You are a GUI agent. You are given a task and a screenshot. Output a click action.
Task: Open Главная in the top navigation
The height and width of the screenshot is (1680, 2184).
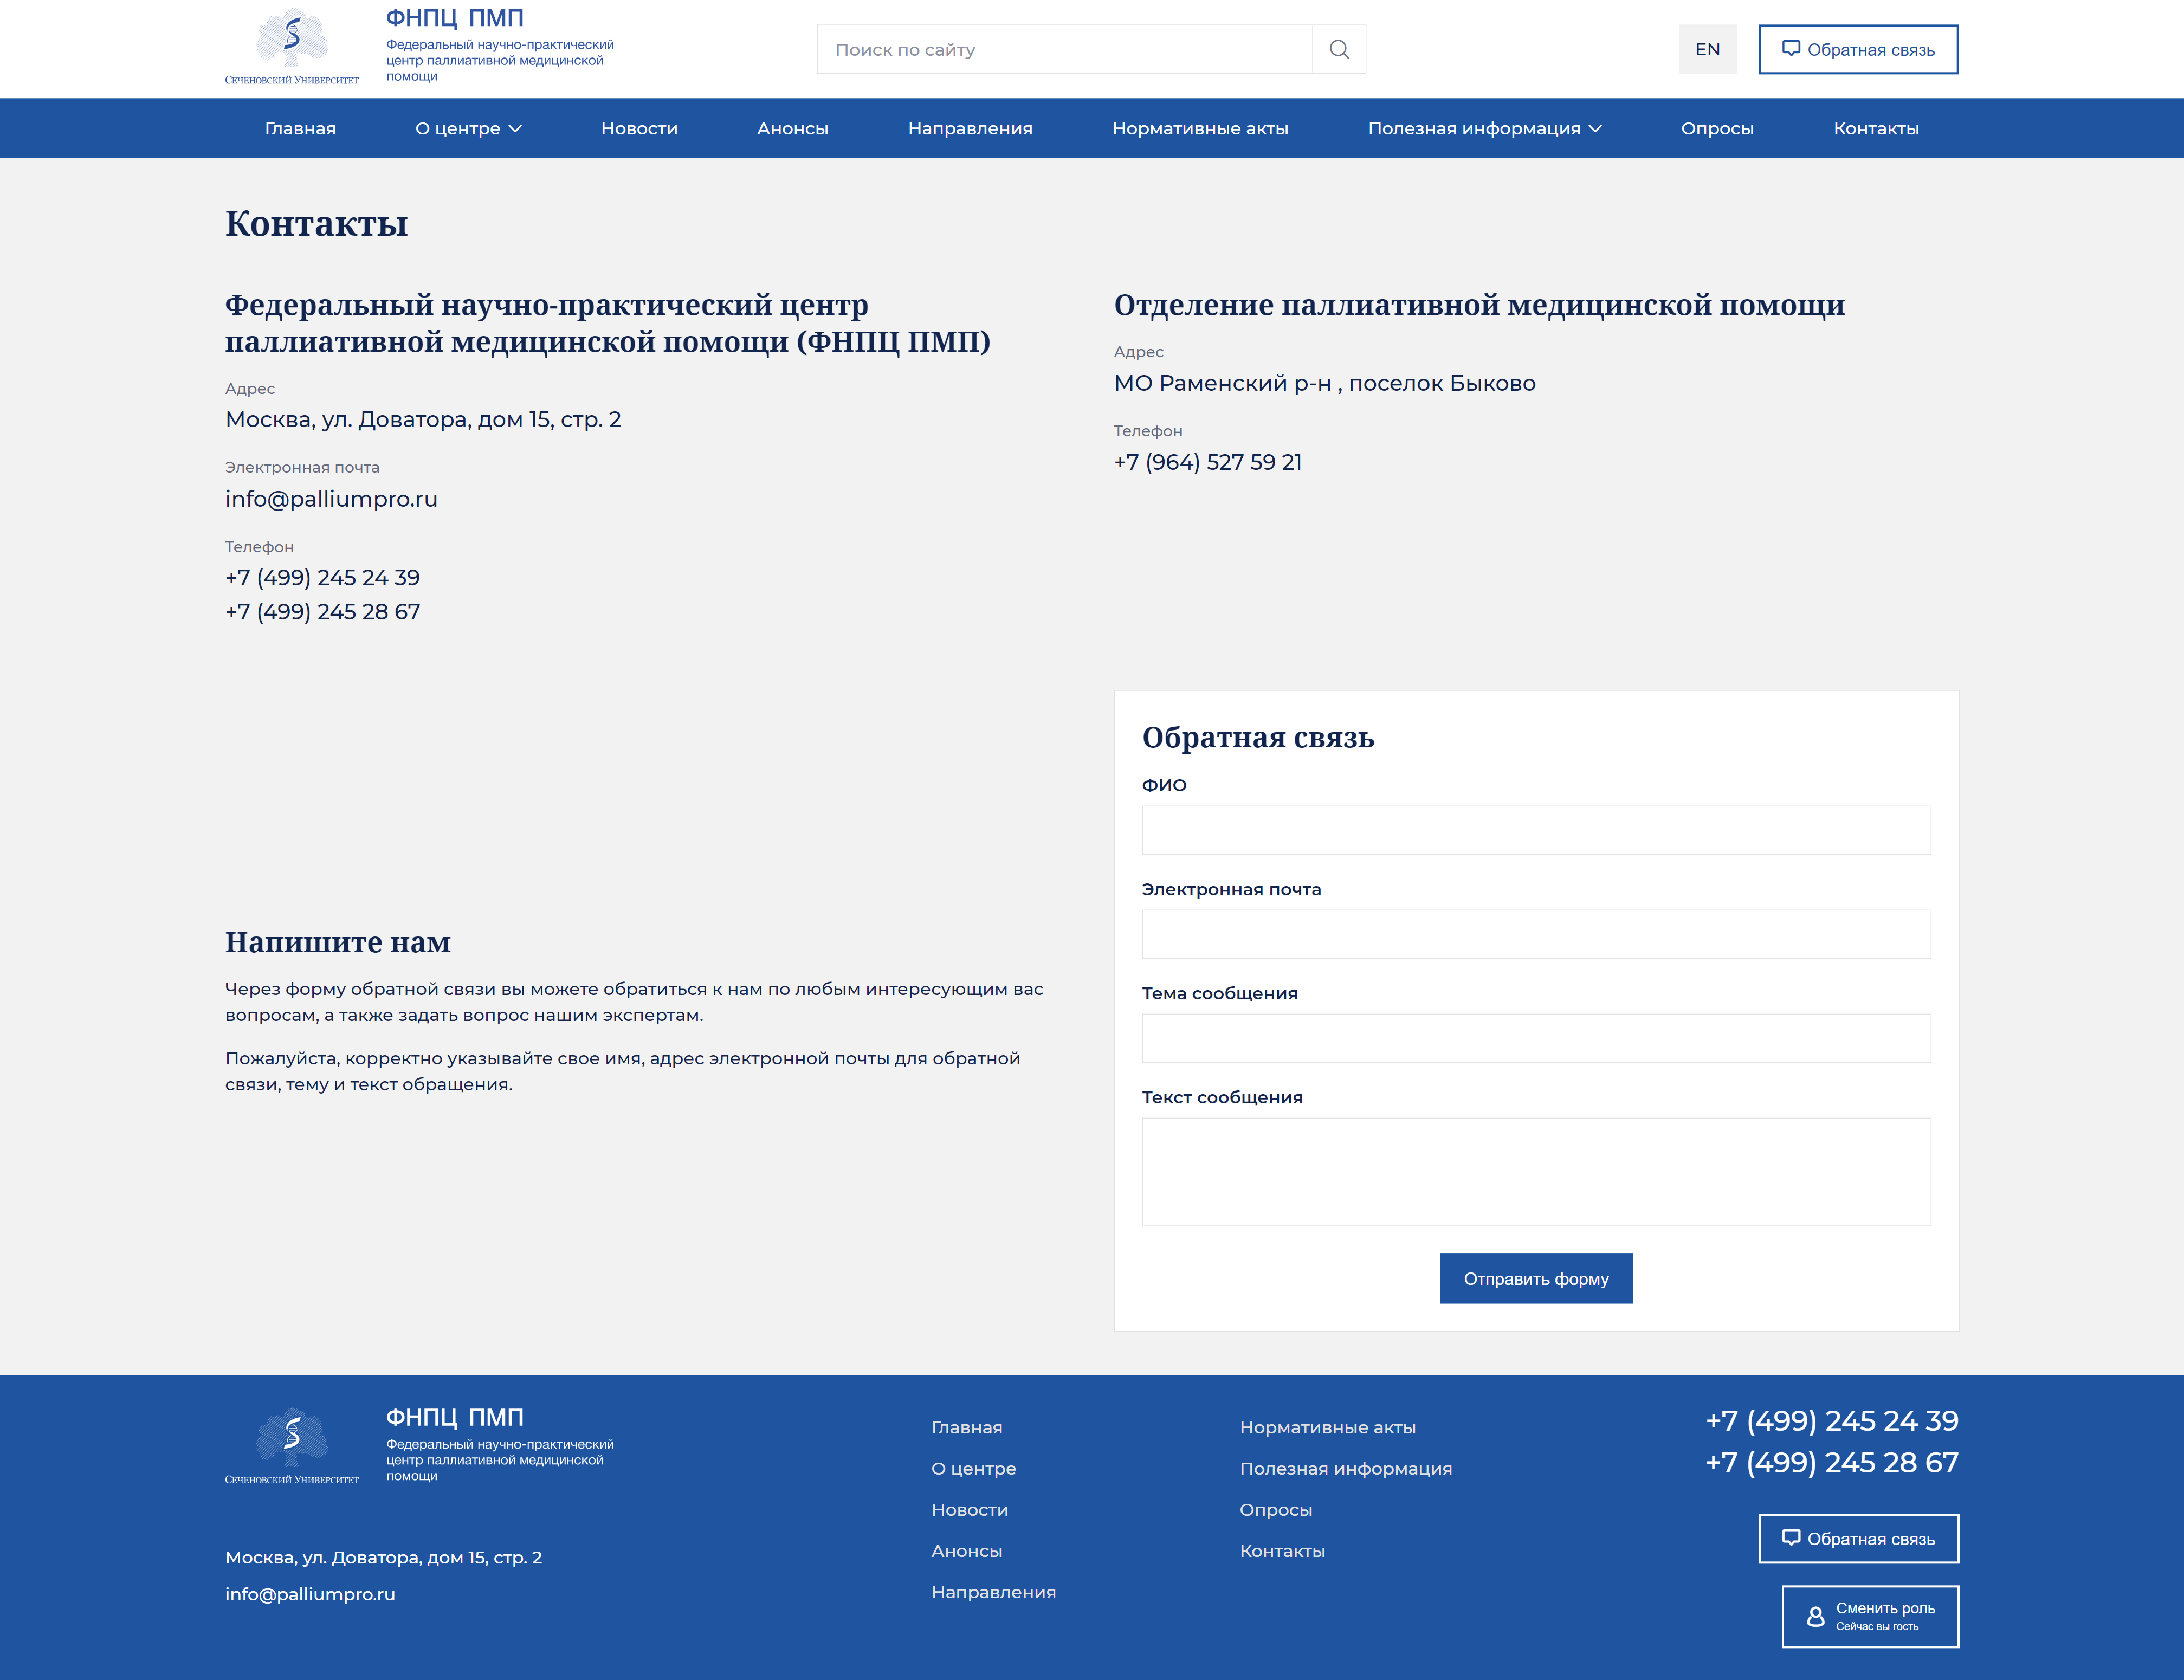300,128
